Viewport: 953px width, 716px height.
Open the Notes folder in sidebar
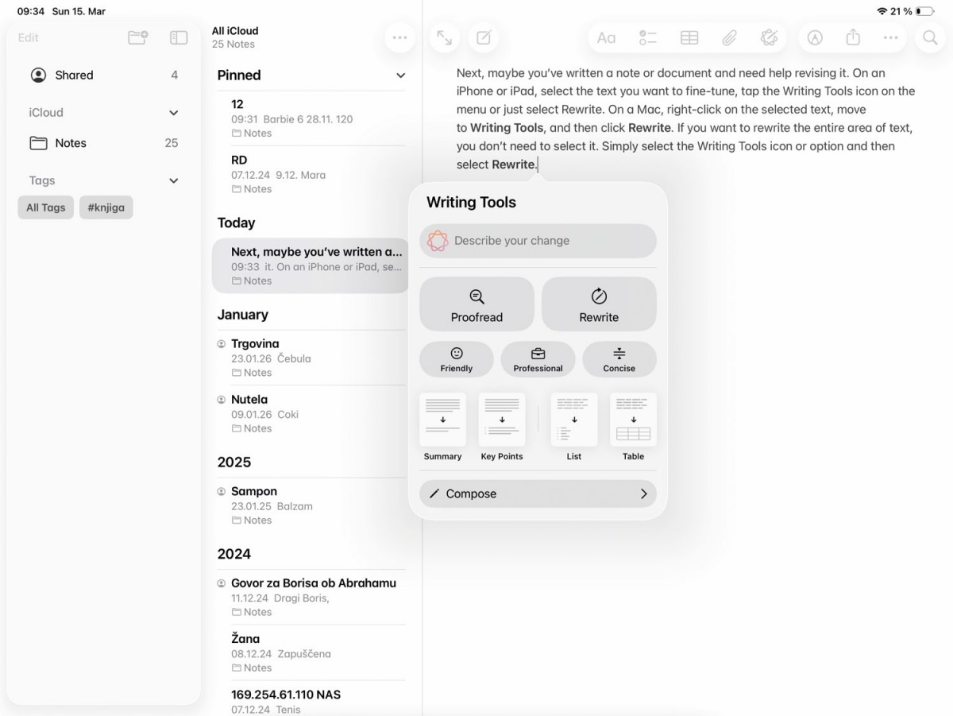[x=103, y=143]
